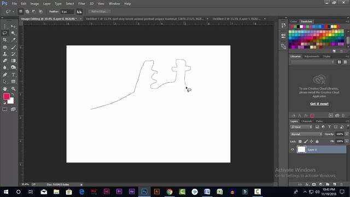Open the layer filter Kind dropdown
Viewport: 350px width, 197px height.
301,127
